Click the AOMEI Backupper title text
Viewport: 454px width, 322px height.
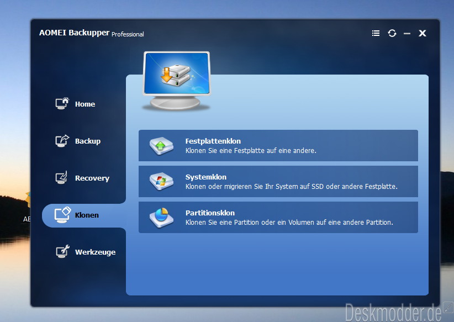(75, 33)
